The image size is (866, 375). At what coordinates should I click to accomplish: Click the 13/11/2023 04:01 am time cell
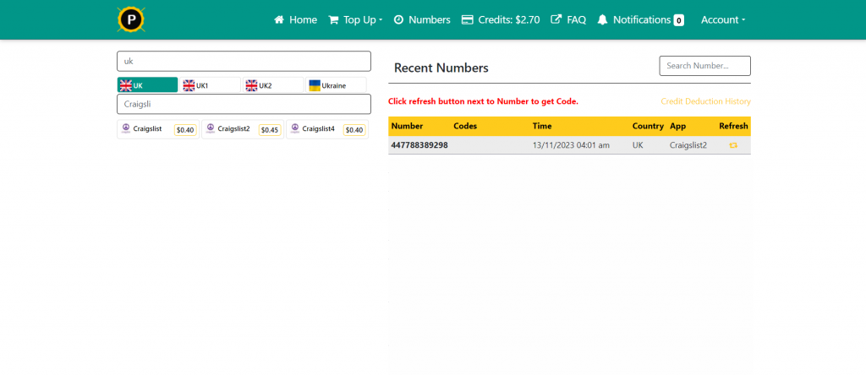point(571,145)
